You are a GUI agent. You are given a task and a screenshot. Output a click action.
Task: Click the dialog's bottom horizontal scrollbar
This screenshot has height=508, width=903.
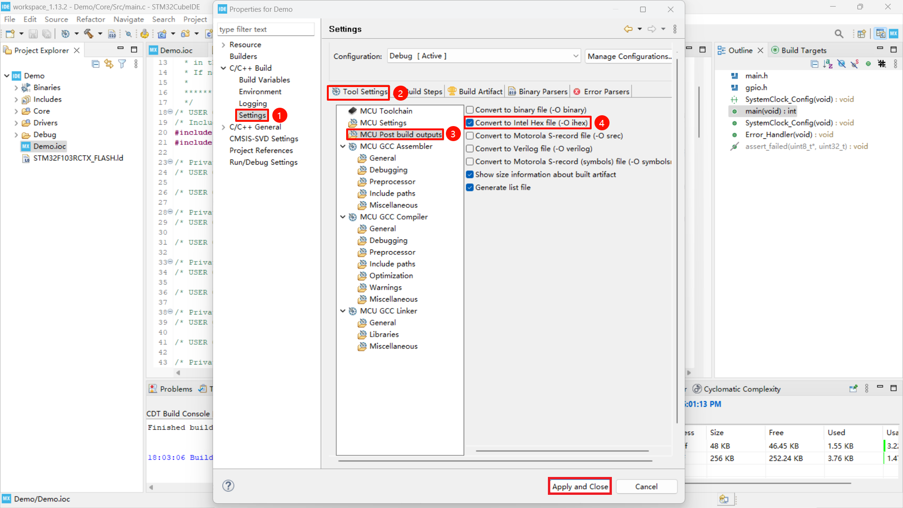[495, 461]
